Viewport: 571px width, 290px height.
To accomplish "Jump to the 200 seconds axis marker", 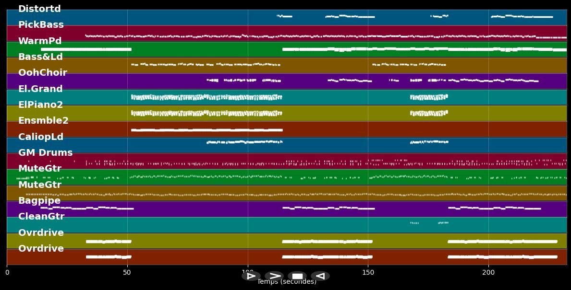I will click(488, 272).
